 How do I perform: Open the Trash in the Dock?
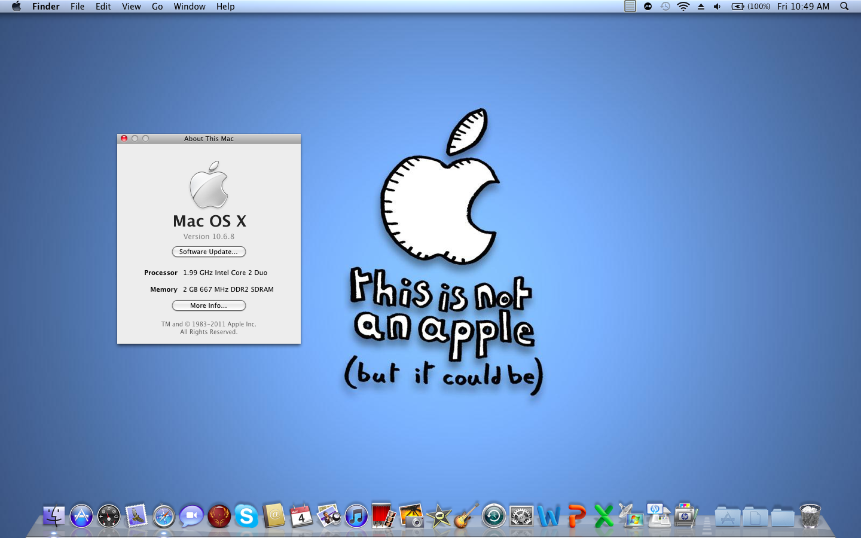point(810,516)
